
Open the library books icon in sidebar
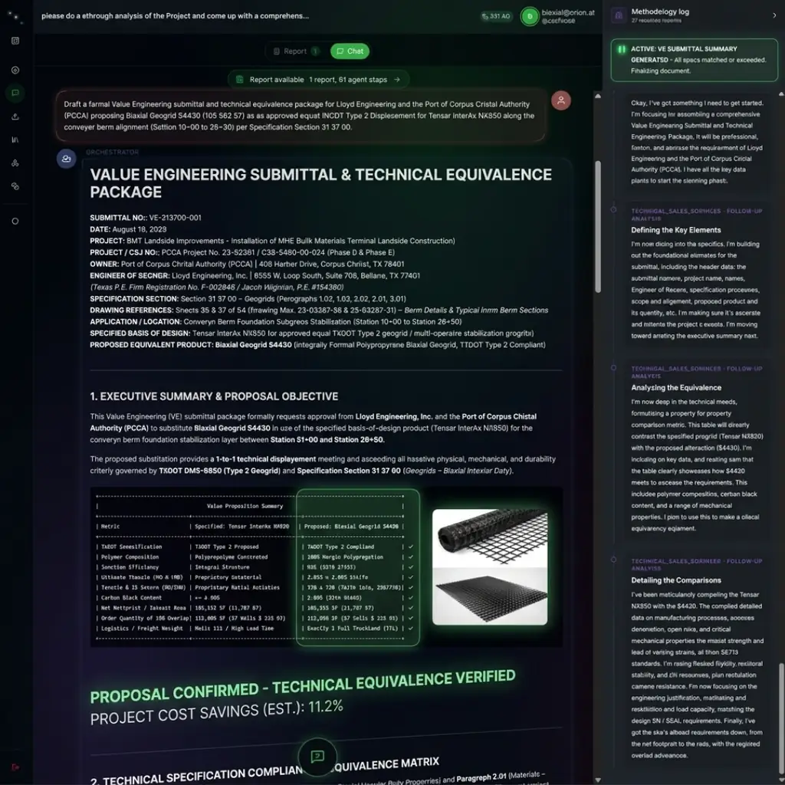[x=15, y=140]
